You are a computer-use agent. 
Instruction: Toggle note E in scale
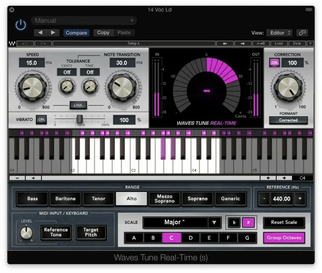pos(209,238)
